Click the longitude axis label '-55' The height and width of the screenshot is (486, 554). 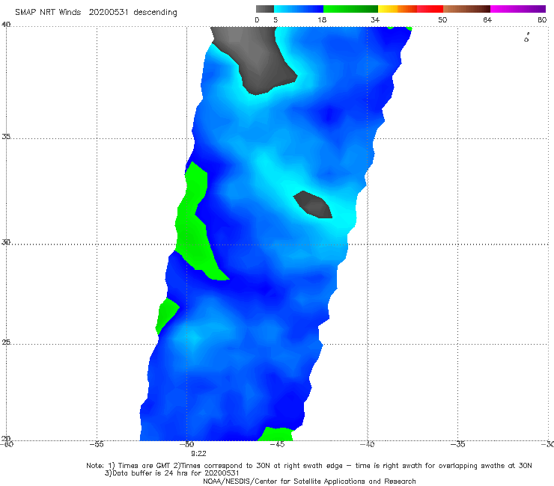click(97, 444)
